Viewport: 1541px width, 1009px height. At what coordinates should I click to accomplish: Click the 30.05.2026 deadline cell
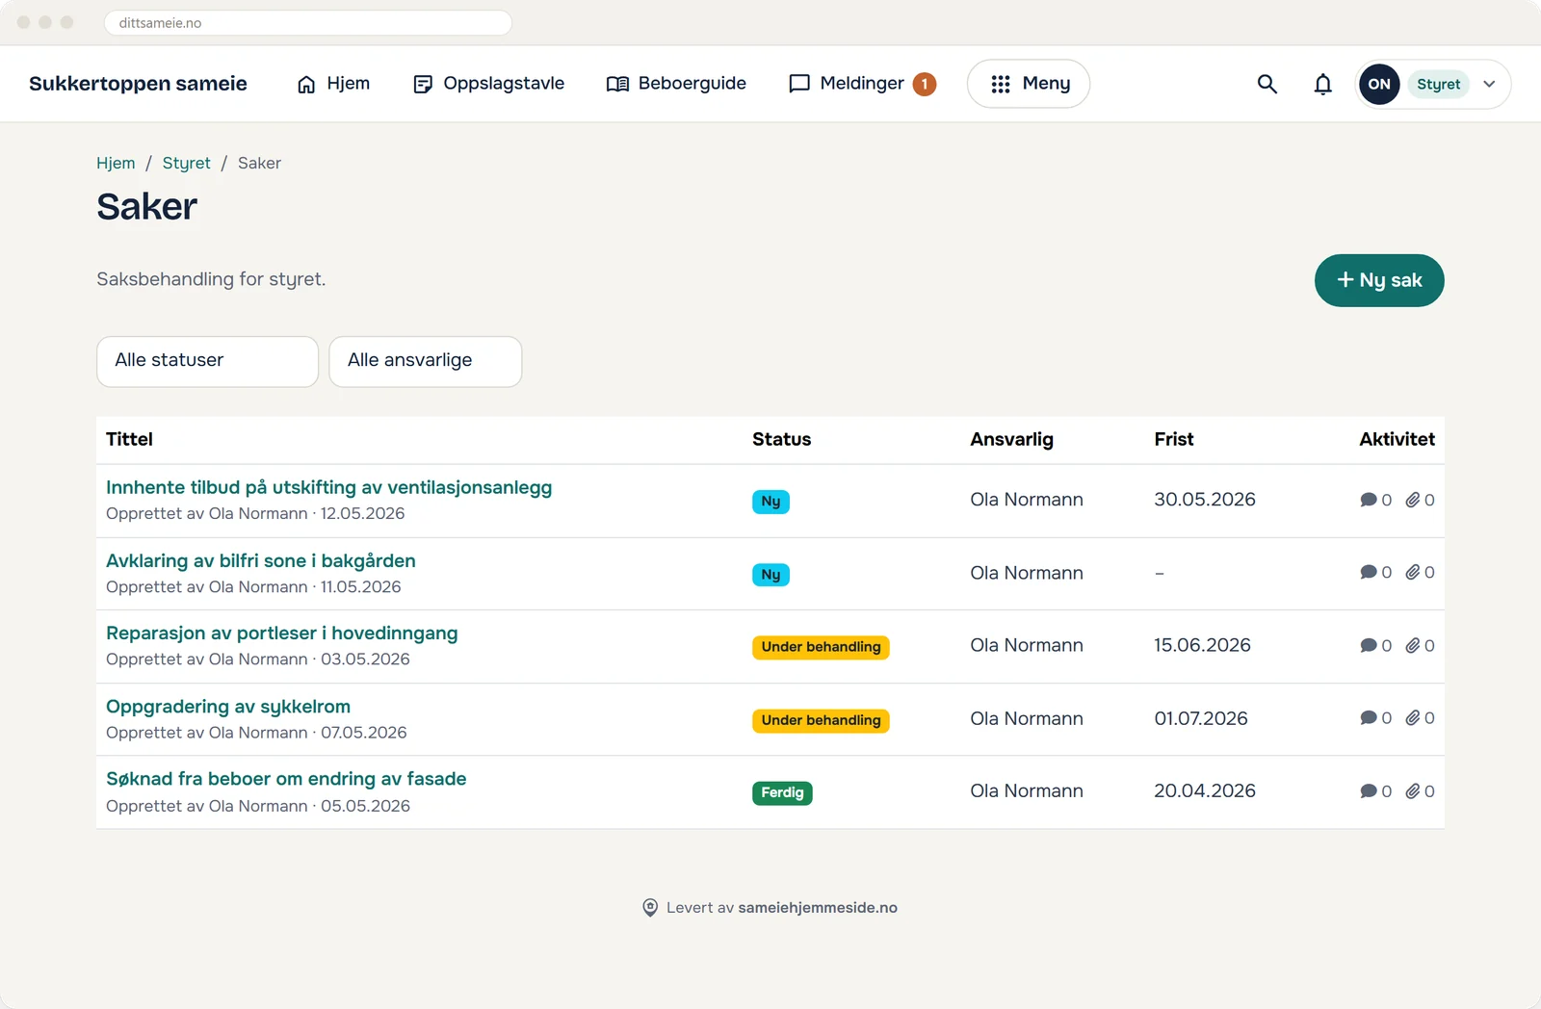[1205, 500]
